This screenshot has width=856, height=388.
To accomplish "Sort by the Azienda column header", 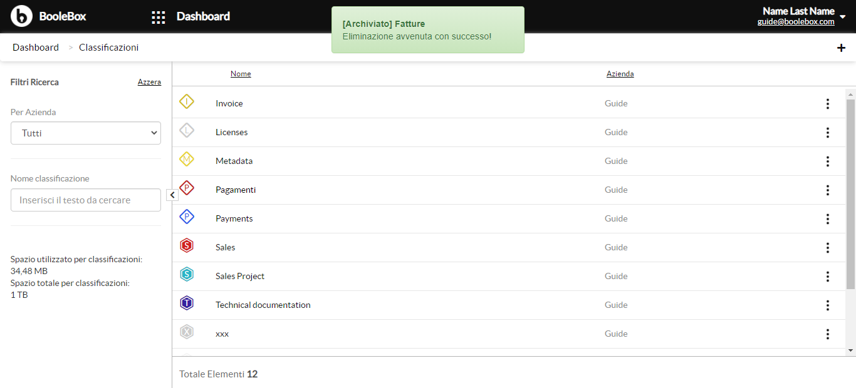I will (x=620, y=74).
